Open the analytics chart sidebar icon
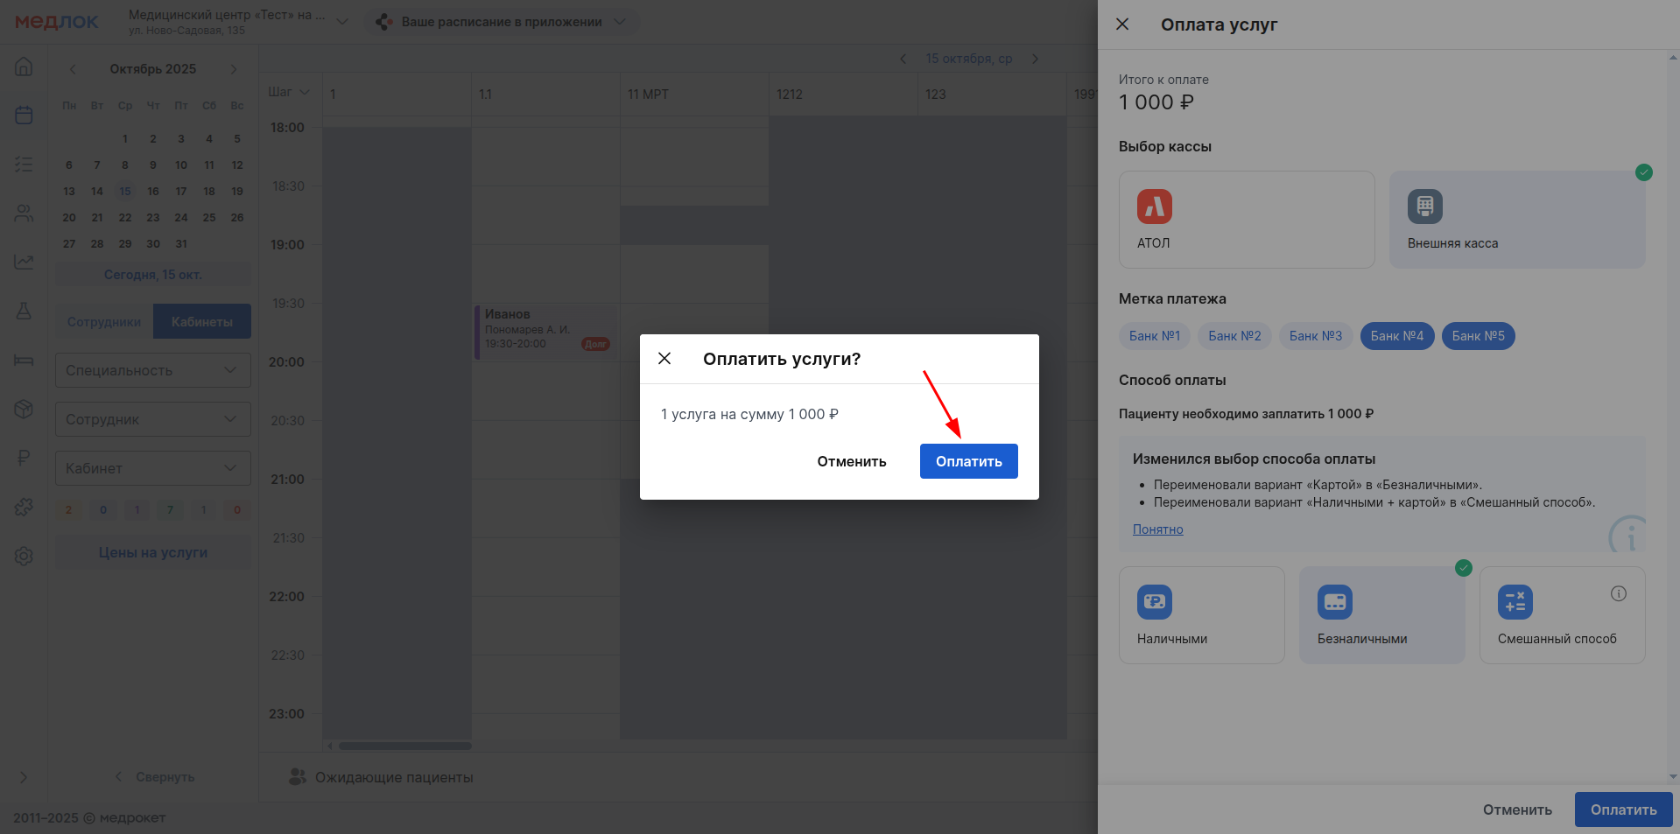Viewport: 1680px width, 834px height. [24, 262]
